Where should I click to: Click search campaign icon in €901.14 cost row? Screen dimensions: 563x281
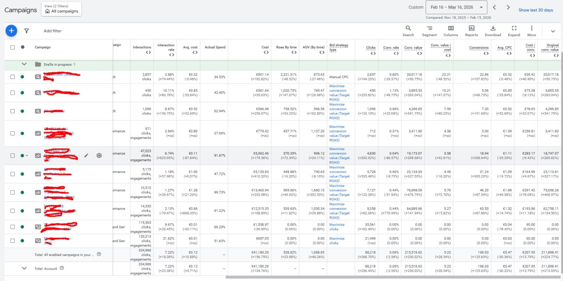[x=38, y=77]
